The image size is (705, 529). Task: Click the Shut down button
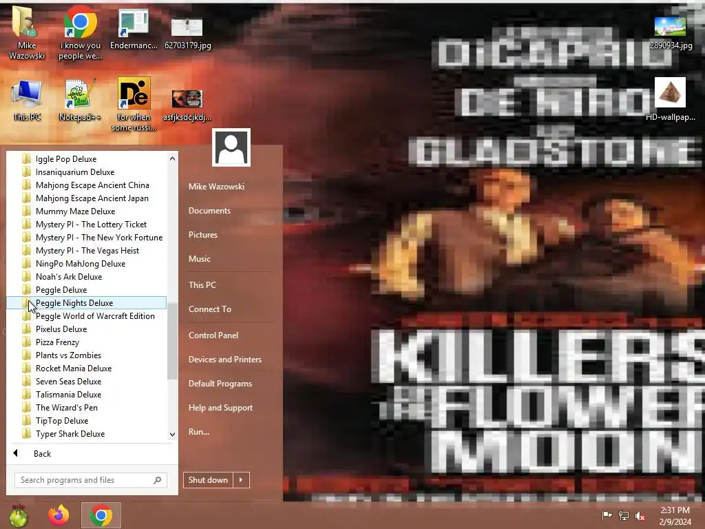pos(208,480)
